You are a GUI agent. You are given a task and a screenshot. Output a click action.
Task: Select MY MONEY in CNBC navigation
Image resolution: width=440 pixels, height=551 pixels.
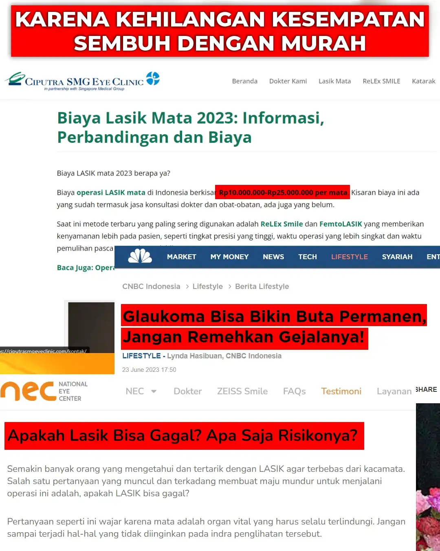click(x=229, y=257)
